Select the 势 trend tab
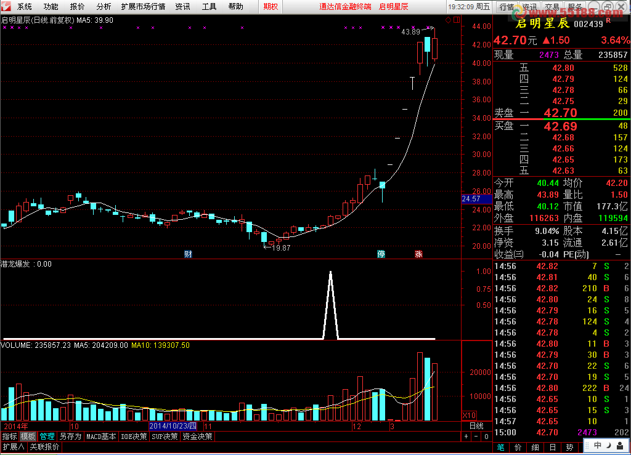The height and width of the screenshot is (455, 631). pos(569,448)
